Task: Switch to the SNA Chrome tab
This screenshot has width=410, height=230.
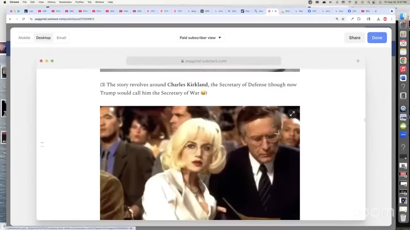Action: 366,11
